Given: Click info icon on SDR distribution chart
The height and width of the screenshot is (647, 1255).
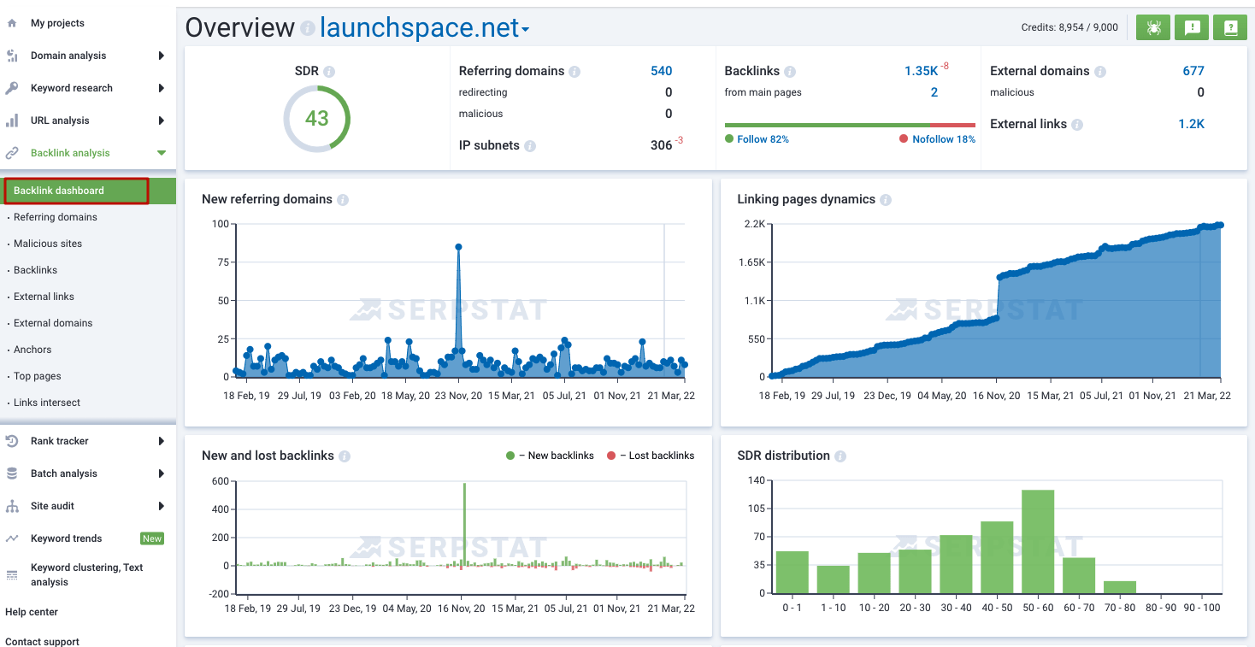Looking at the screenshot, I should 840,456.
